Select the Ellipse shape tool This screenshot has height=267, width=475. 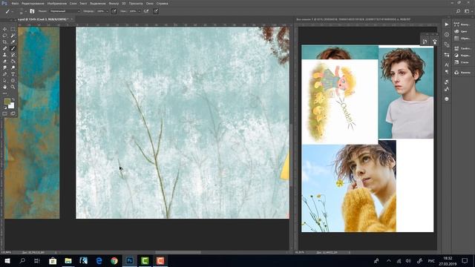[x=13, y=81]
